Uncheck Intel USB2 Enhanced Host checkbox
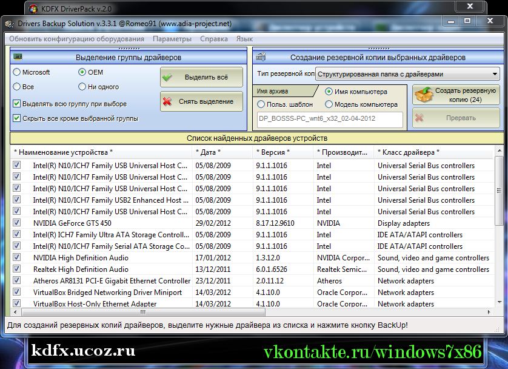The width and height of the screenshot is (508, 369). tap(16, 200)
